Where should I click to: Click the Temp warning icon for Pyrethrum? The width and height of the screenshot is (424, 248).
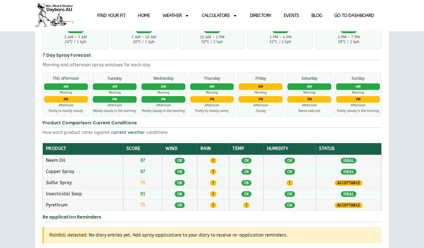point(246,205)
